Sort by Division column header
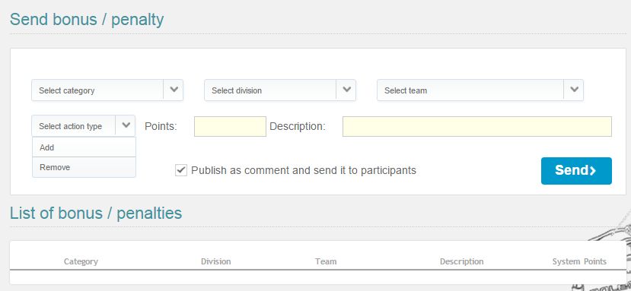The height and width of the screenshot is (291, 631). (216, 261)
